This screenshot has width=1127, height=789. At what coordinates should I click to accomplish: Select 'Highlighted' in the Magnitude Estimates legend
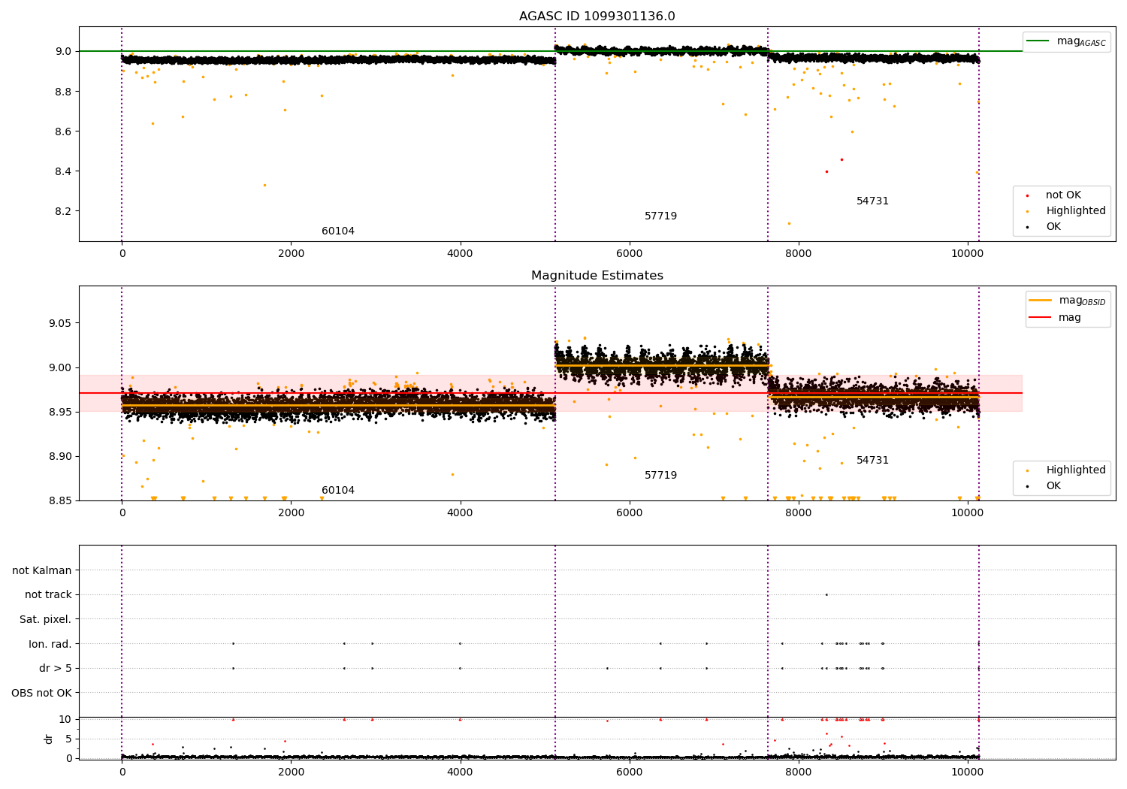point(1076,470)
